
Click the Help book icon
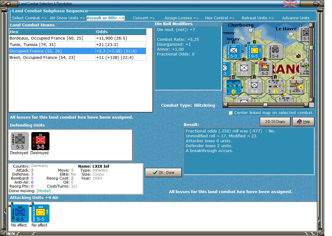[299, 122]
